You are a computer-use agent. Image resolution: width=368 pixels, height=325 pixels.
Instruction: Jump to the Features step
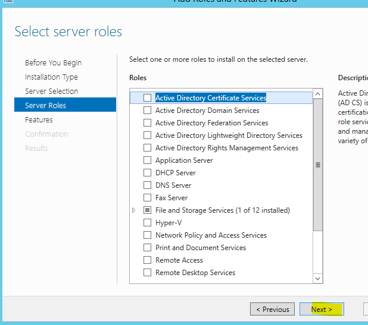pos(39,119)
